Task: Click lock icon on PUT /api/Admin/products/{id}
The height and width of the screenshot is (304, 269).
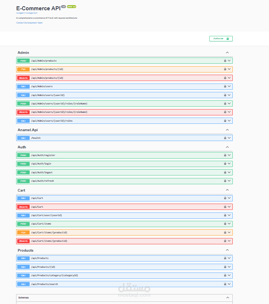Action: [x=225, y=69]
